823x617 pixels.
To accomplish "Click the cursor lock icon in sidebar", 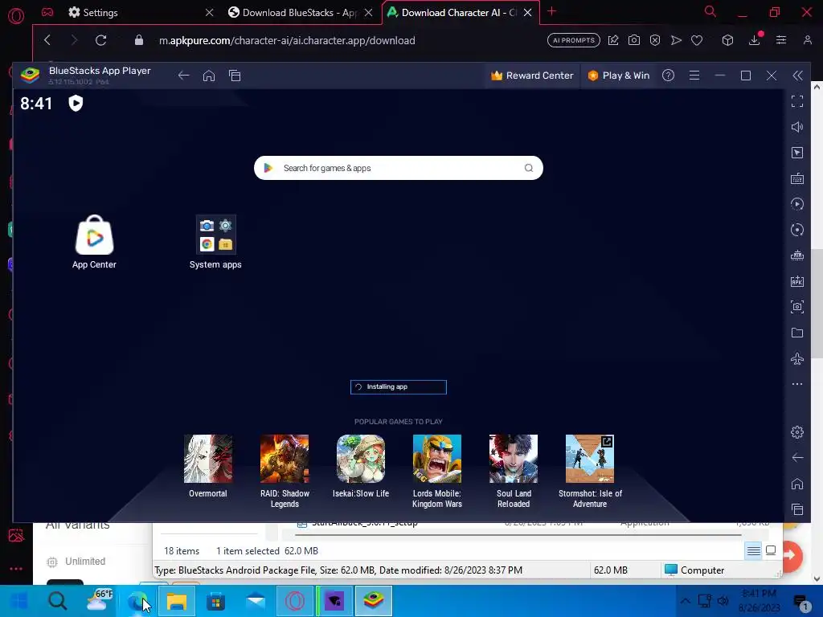I will [797, 153].
